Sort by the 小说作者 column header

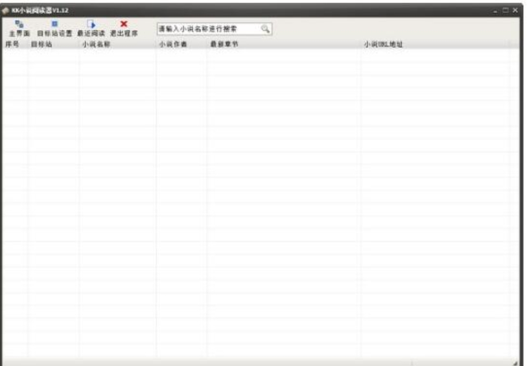coord(182,44)
